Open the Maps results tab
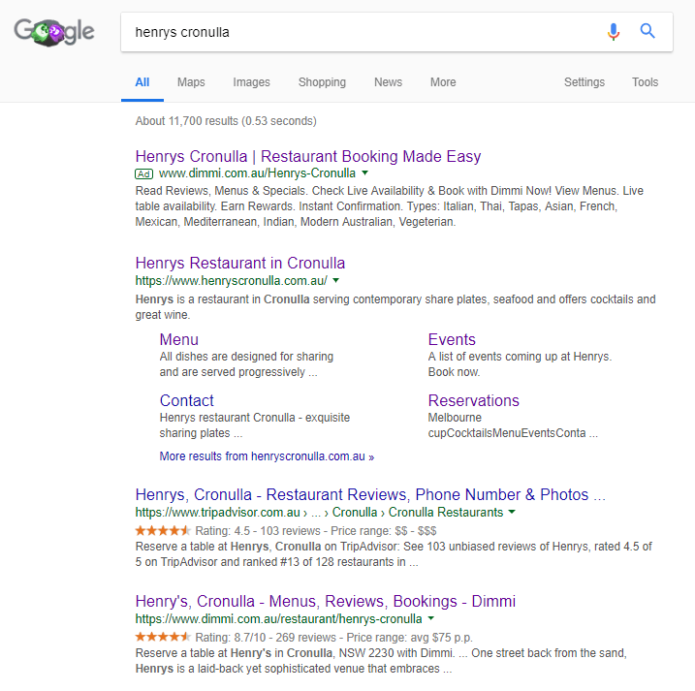Image resolution: width=695 pixels, height=691 pixels. [x=191, y=82]
